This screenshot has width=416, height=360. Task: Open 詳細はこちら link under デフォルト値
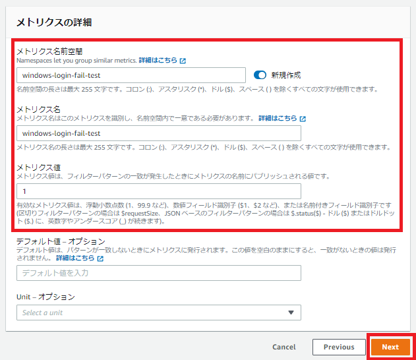coord(75,258)
